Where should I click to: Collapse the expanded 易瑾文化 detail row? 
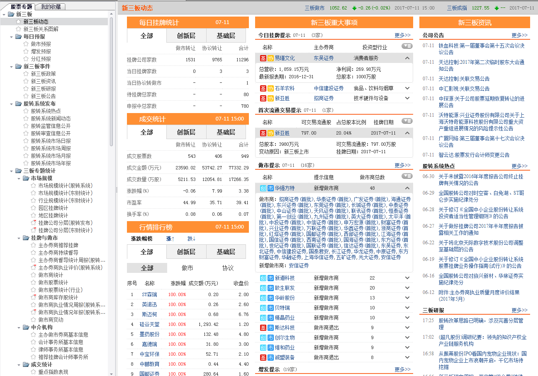407,58
